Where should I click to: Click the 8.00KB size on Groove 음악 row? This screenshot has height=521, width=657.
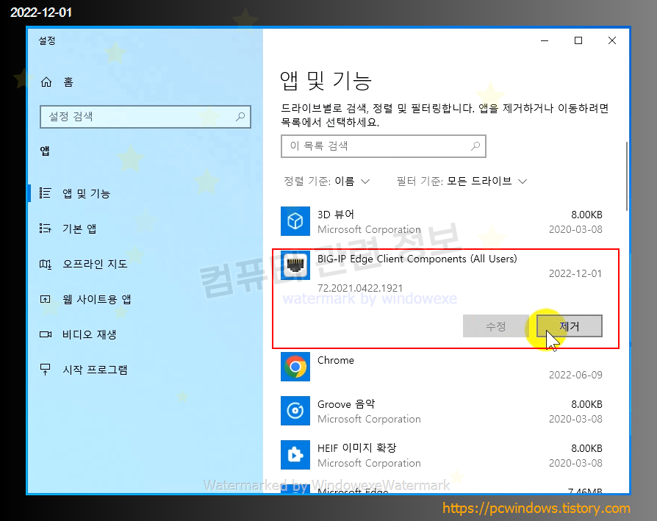click(x=586, y=404)
